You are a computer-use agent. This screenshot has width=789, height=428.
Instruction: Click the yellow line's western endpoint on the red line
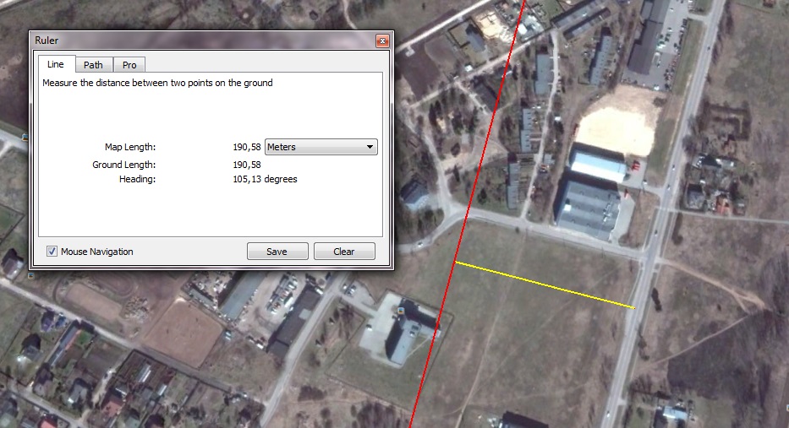456,262
